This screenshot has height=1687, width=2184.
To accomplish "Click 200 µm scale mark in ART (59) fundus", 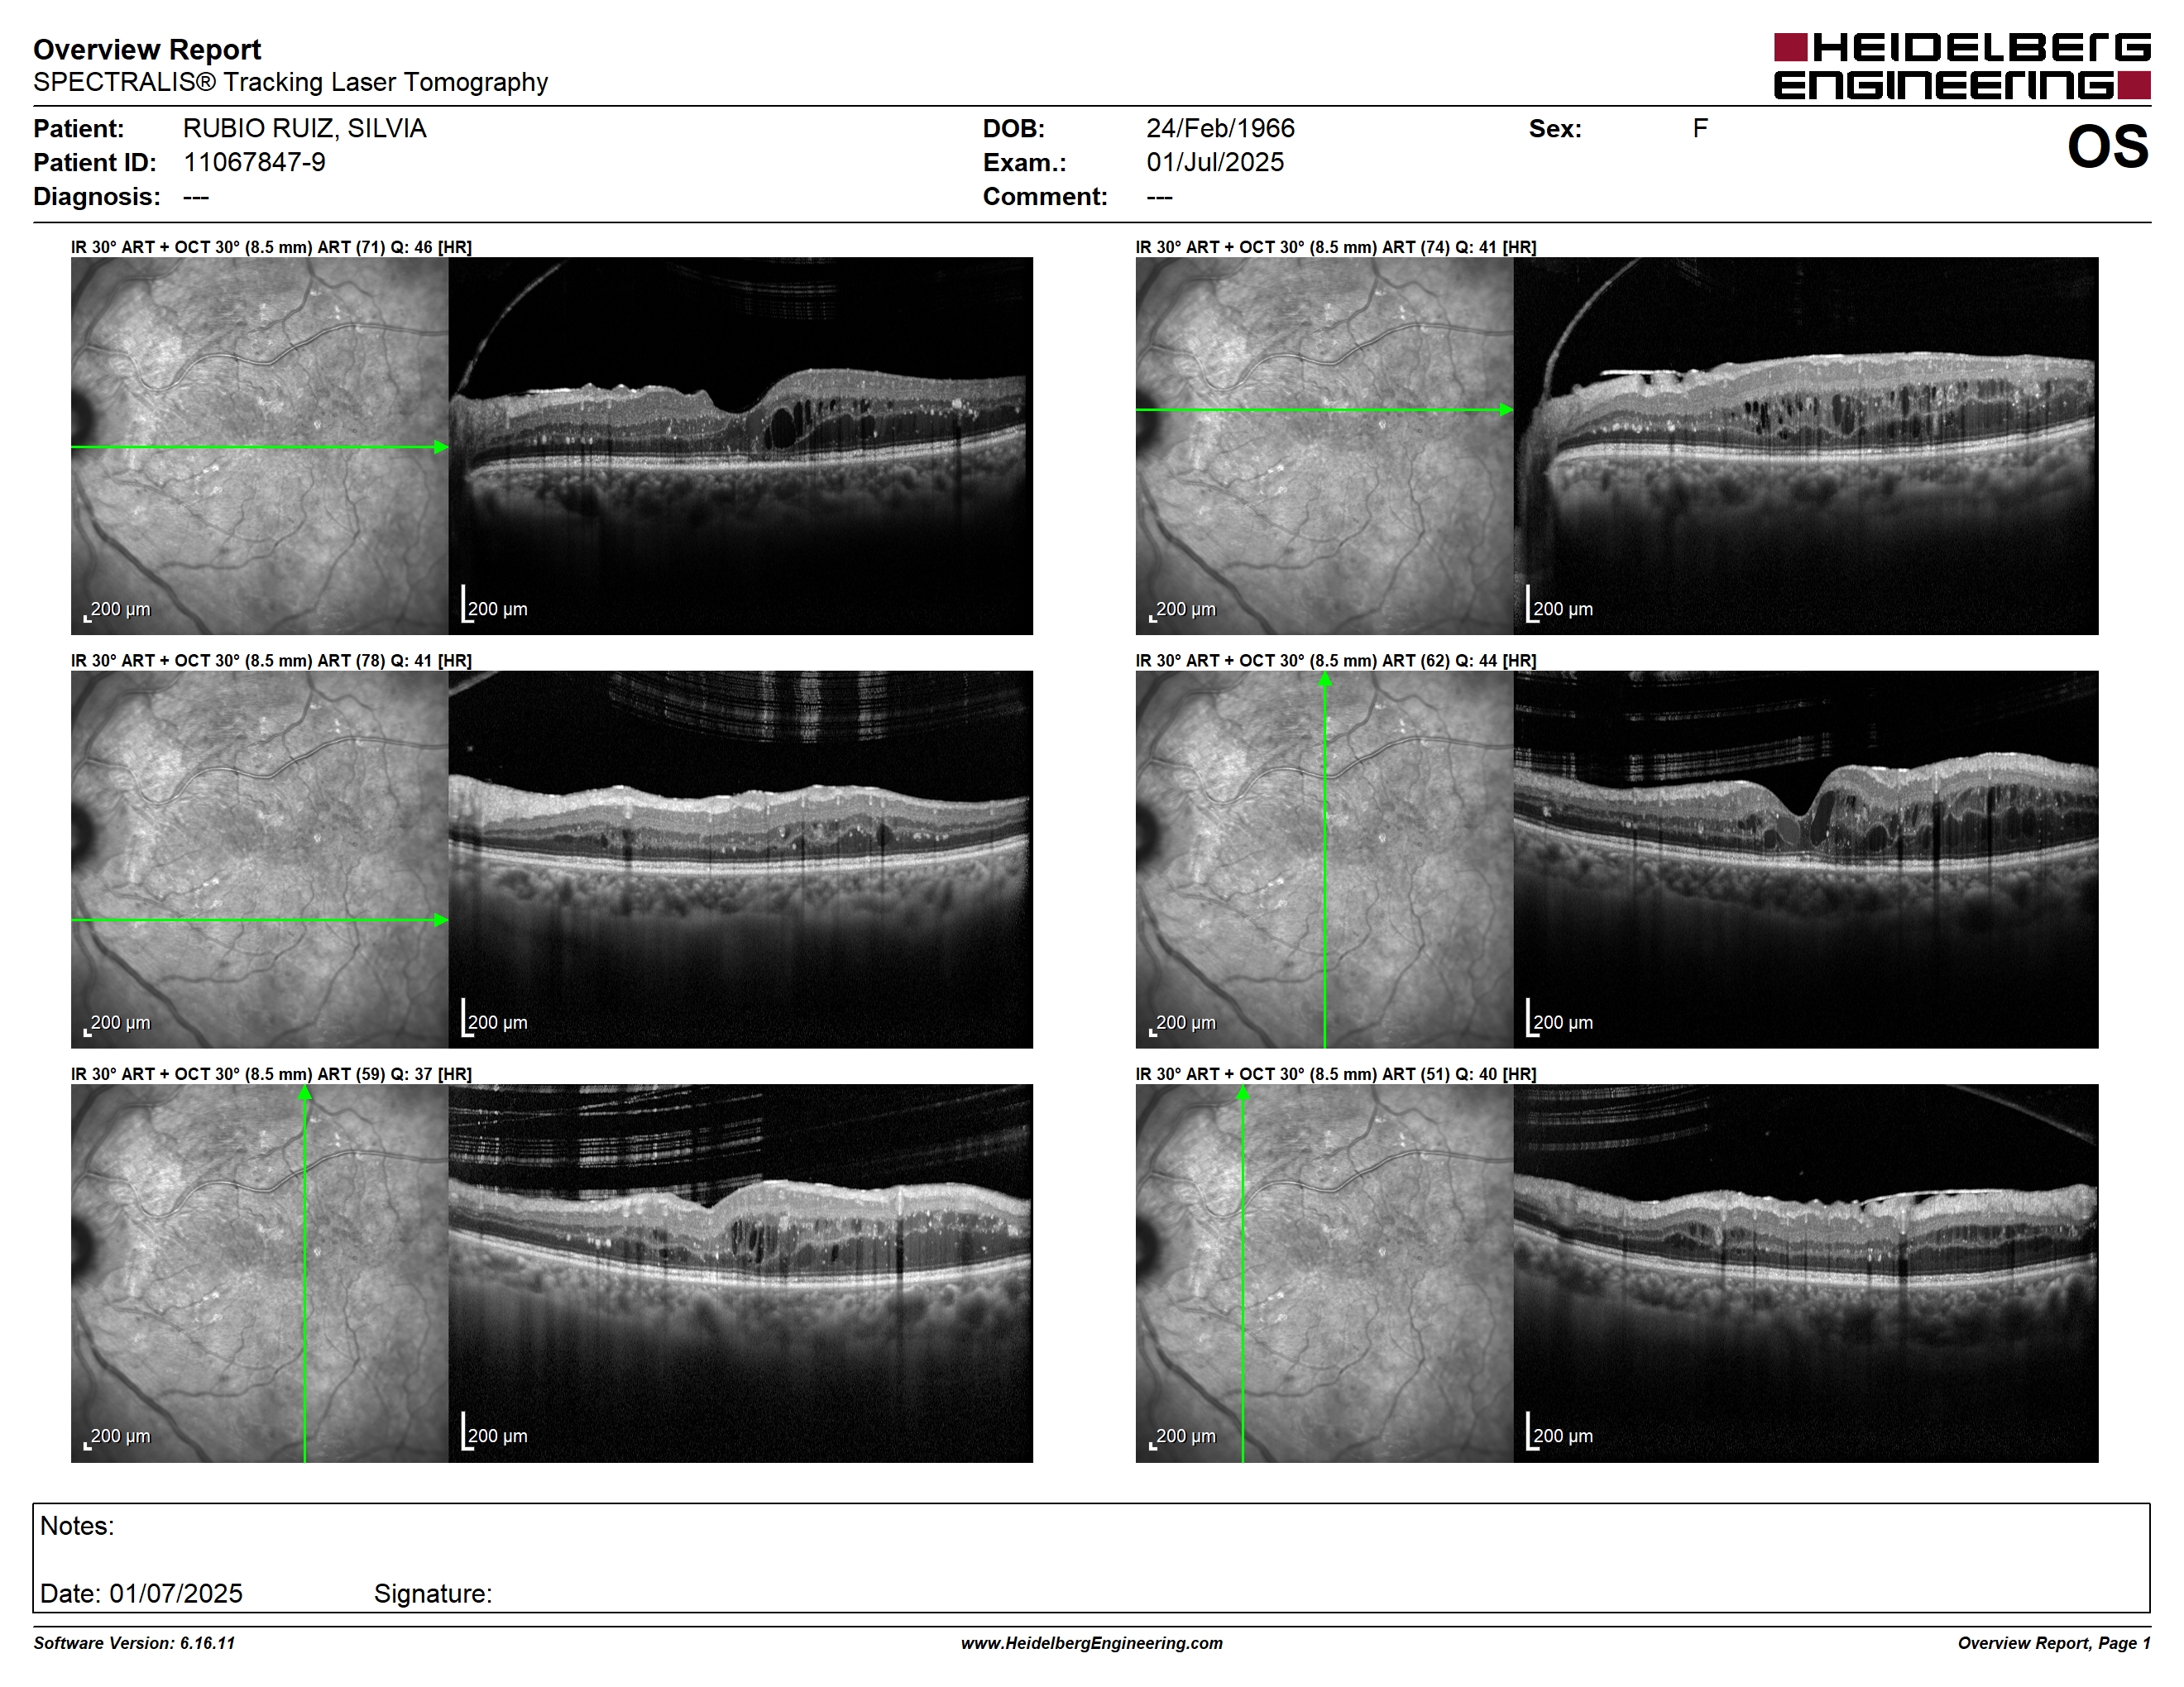I will (117, 1437).
